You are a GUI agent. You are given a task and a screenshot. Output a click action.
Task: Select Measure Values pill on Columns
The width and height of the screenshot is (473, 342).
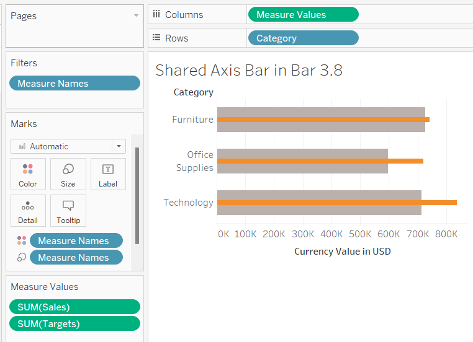click(x=303, y=14)
